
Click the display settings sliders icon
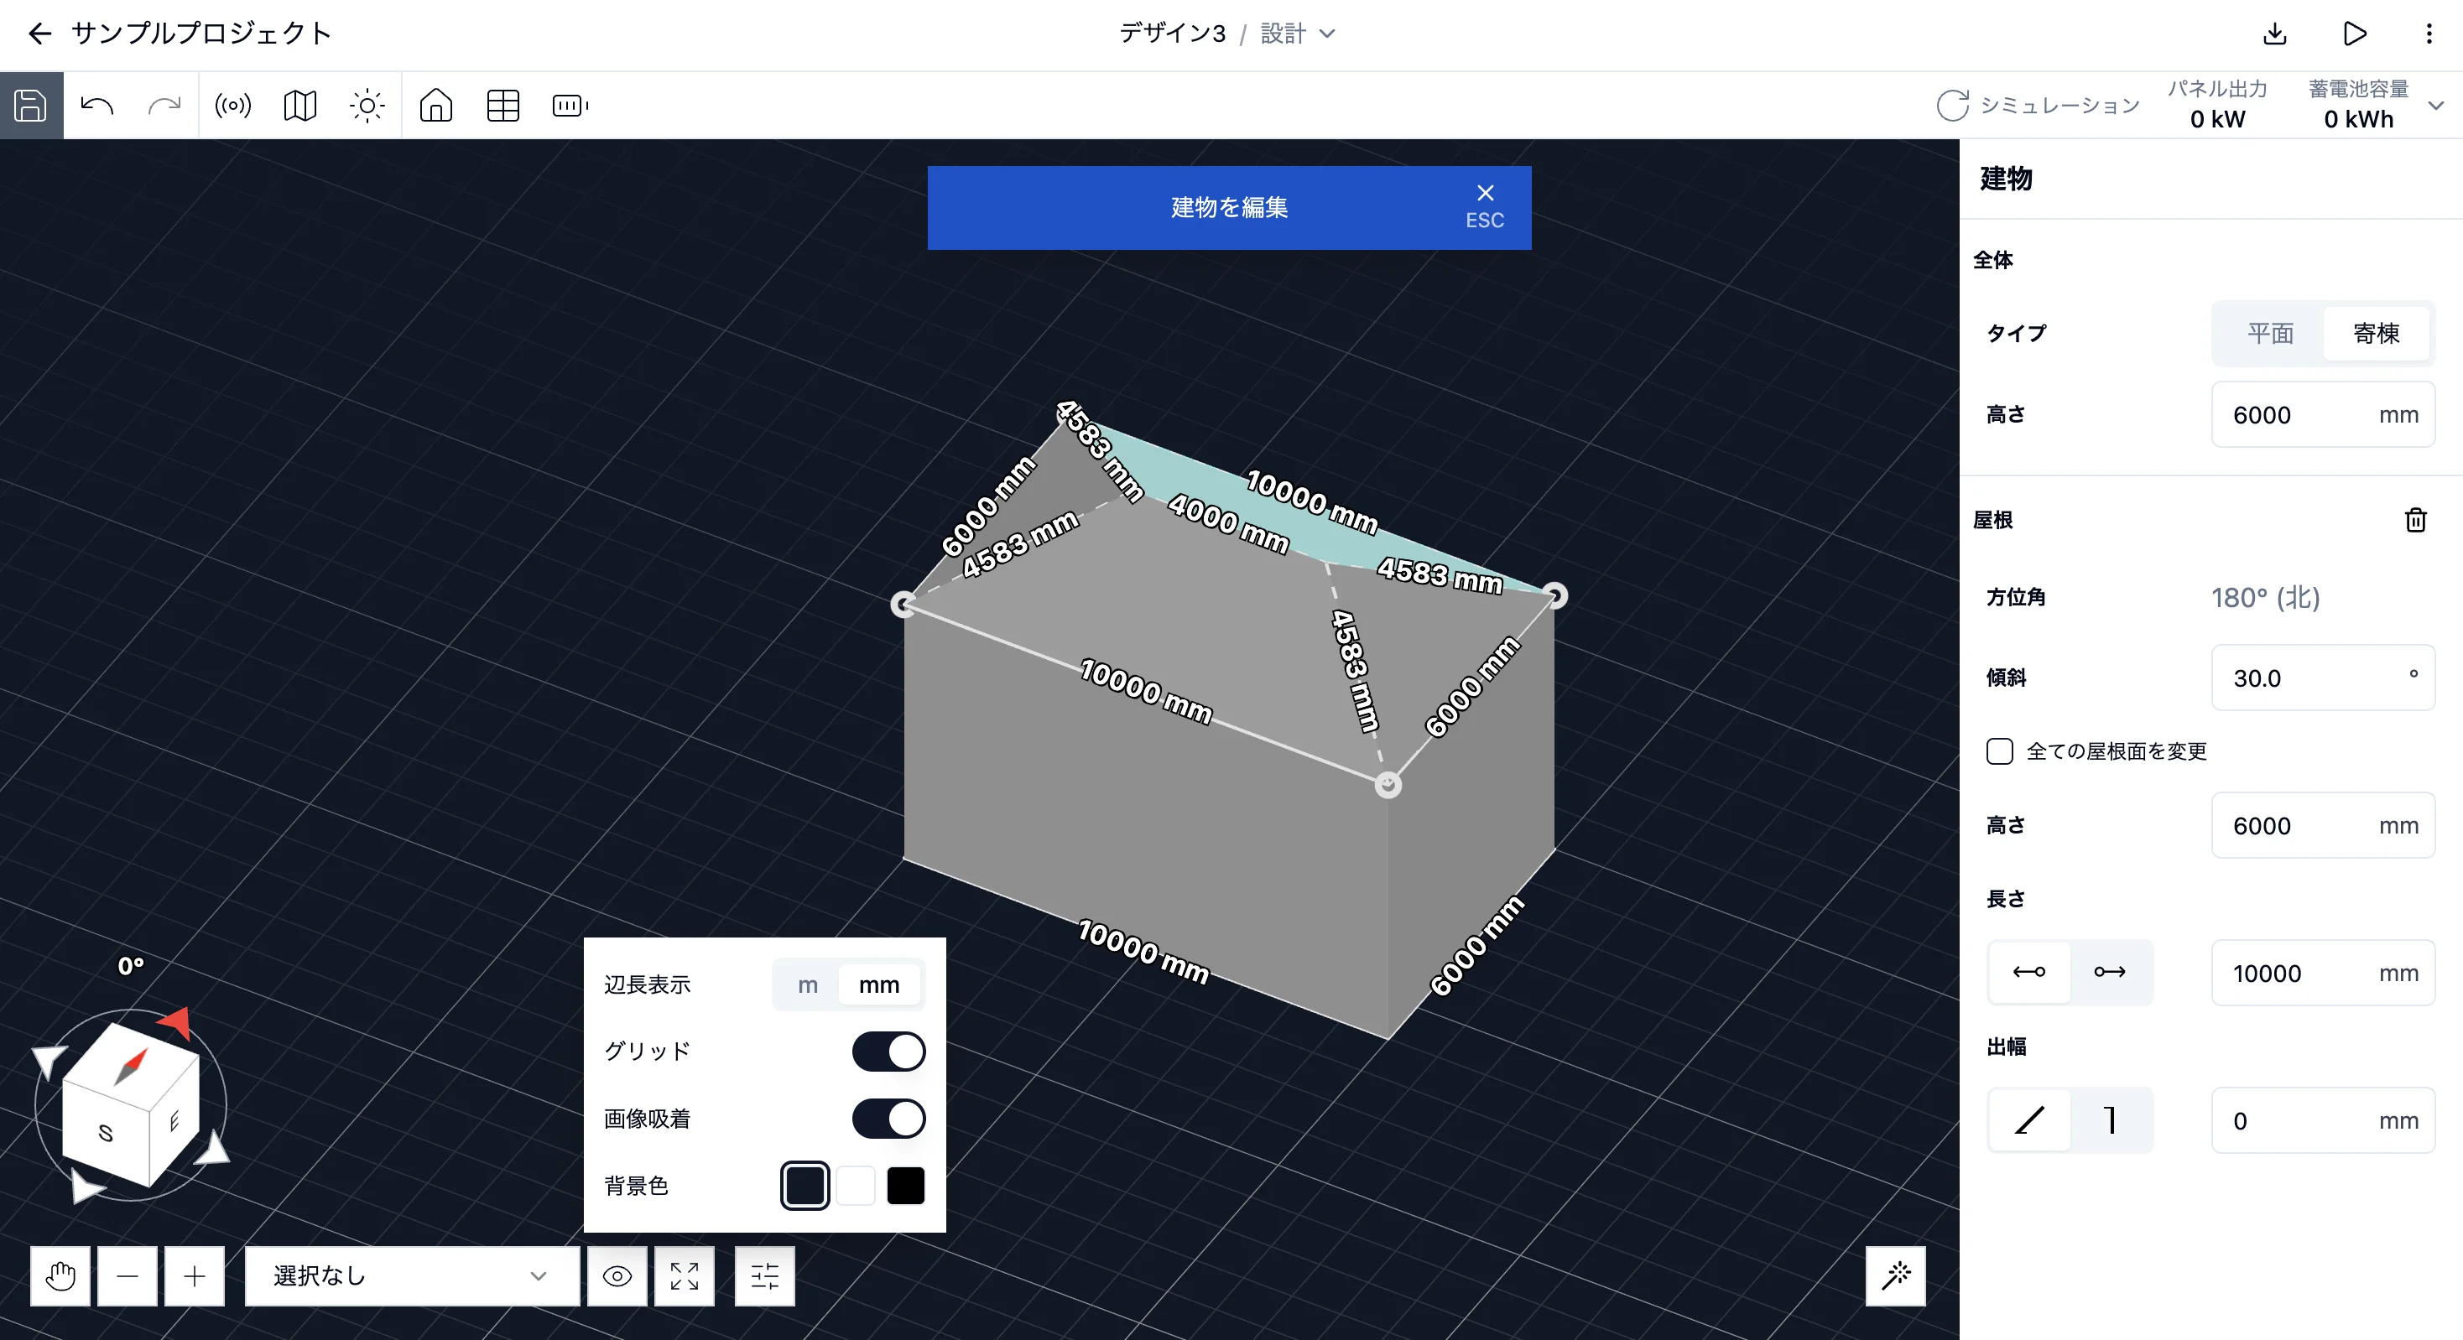click(765, 1276)
